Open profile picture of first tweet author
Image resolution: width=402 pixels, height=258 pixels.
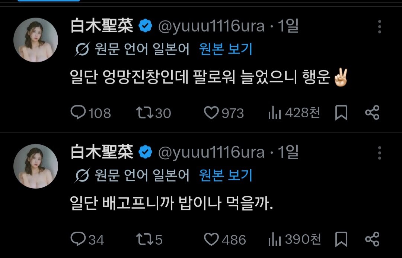coord(36,40)
